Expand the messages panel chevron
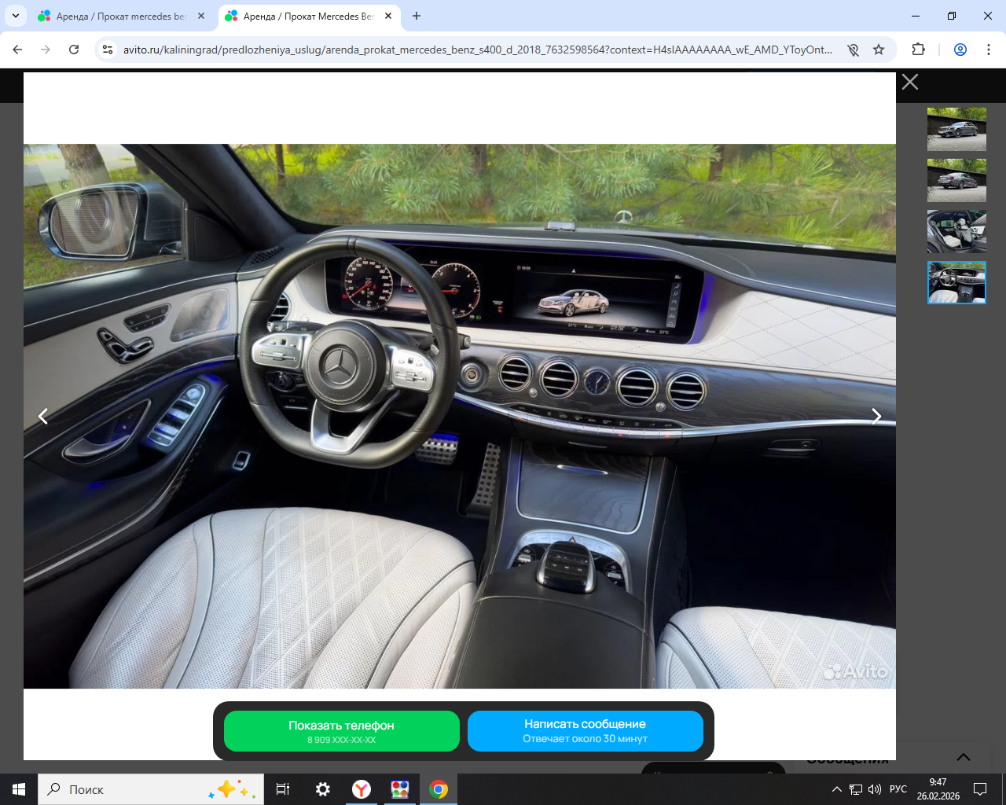Viewport: 1006px width, 805px height. coord(963,757)
